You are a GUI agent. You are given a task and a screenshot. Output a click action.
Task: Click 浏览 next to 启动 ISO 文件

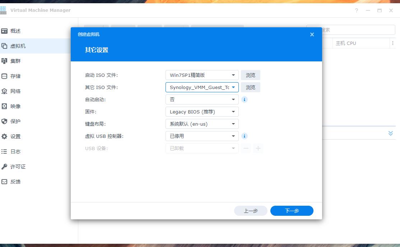(x=250, y=75)
